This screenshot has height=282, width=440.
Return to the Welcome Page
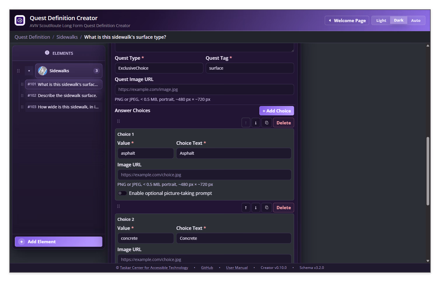pos(347,20)
